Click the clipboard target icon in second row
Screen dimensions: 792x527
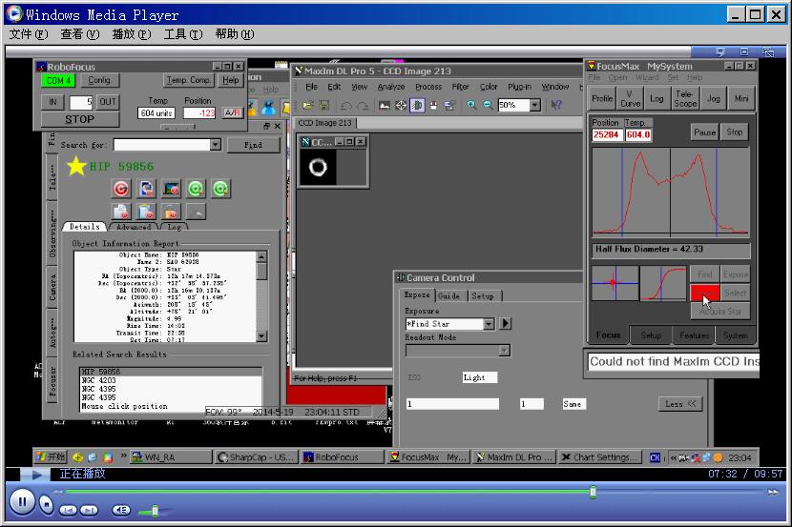146,212
